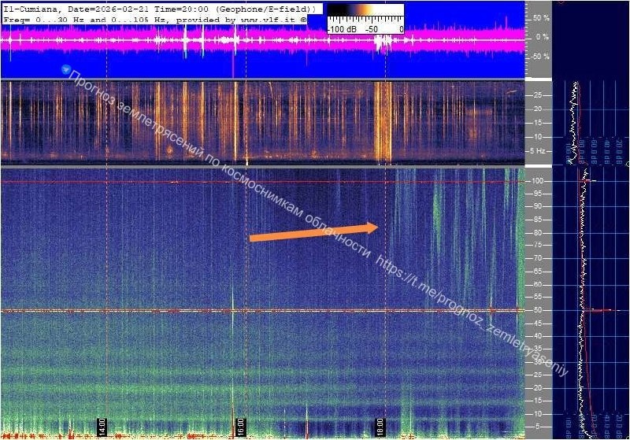Click the '65' E-field frequency label
This screenshot has width=630, height=440.
538,272
